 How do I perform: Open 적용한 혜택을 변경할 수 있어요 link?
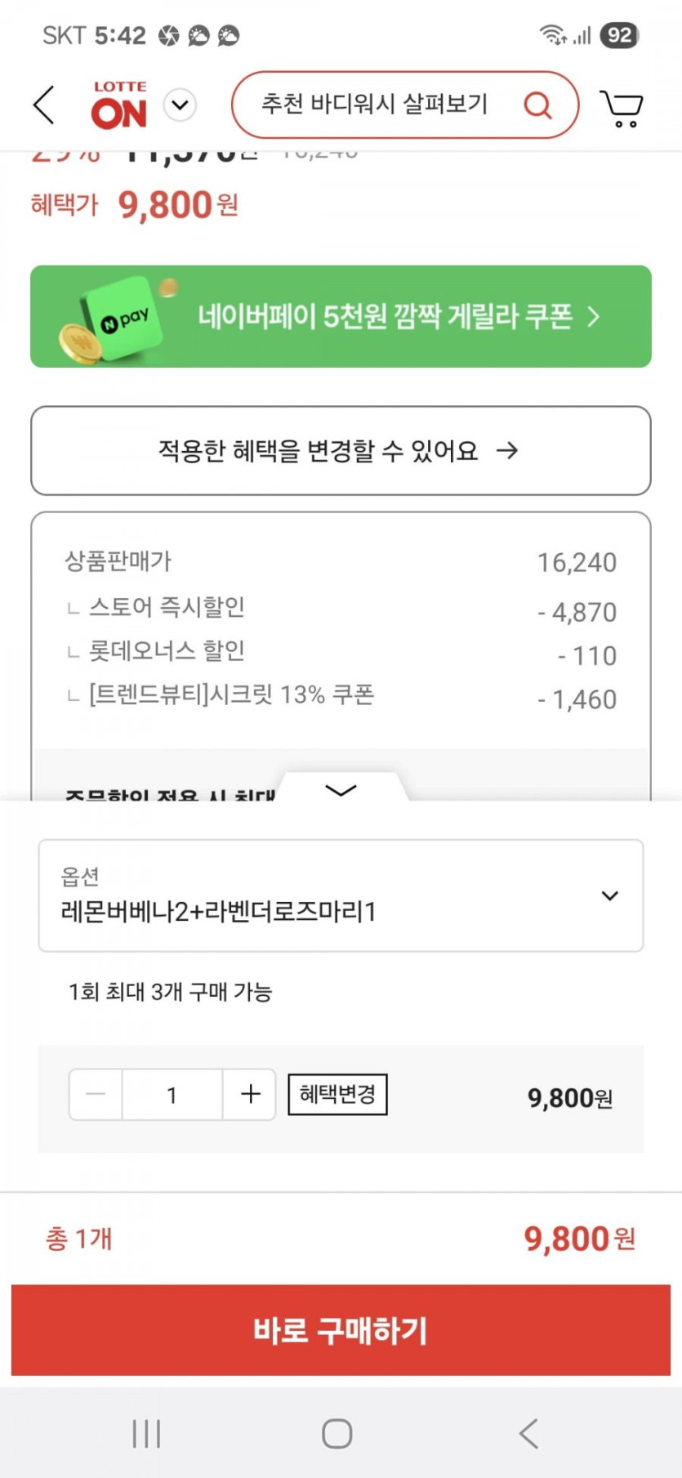341,450
